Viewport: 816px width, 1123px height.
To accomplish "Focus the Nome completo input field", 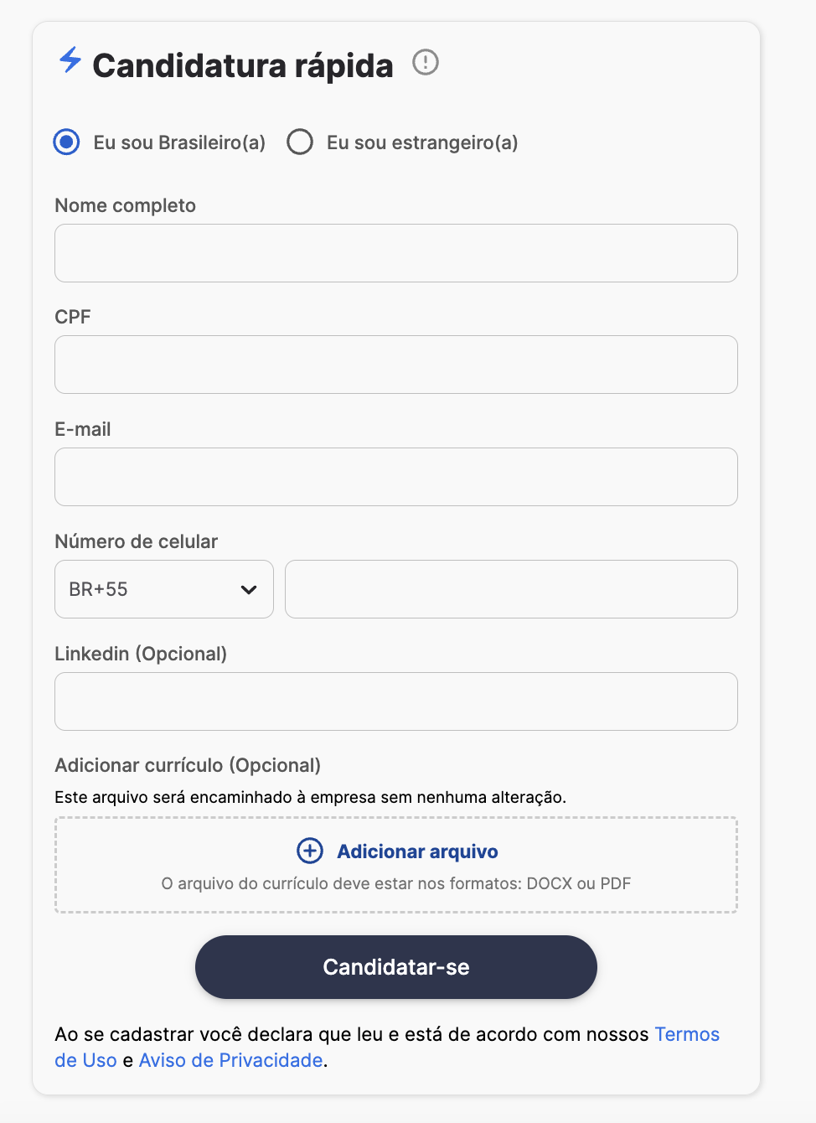I will click(x=395, y=253).
